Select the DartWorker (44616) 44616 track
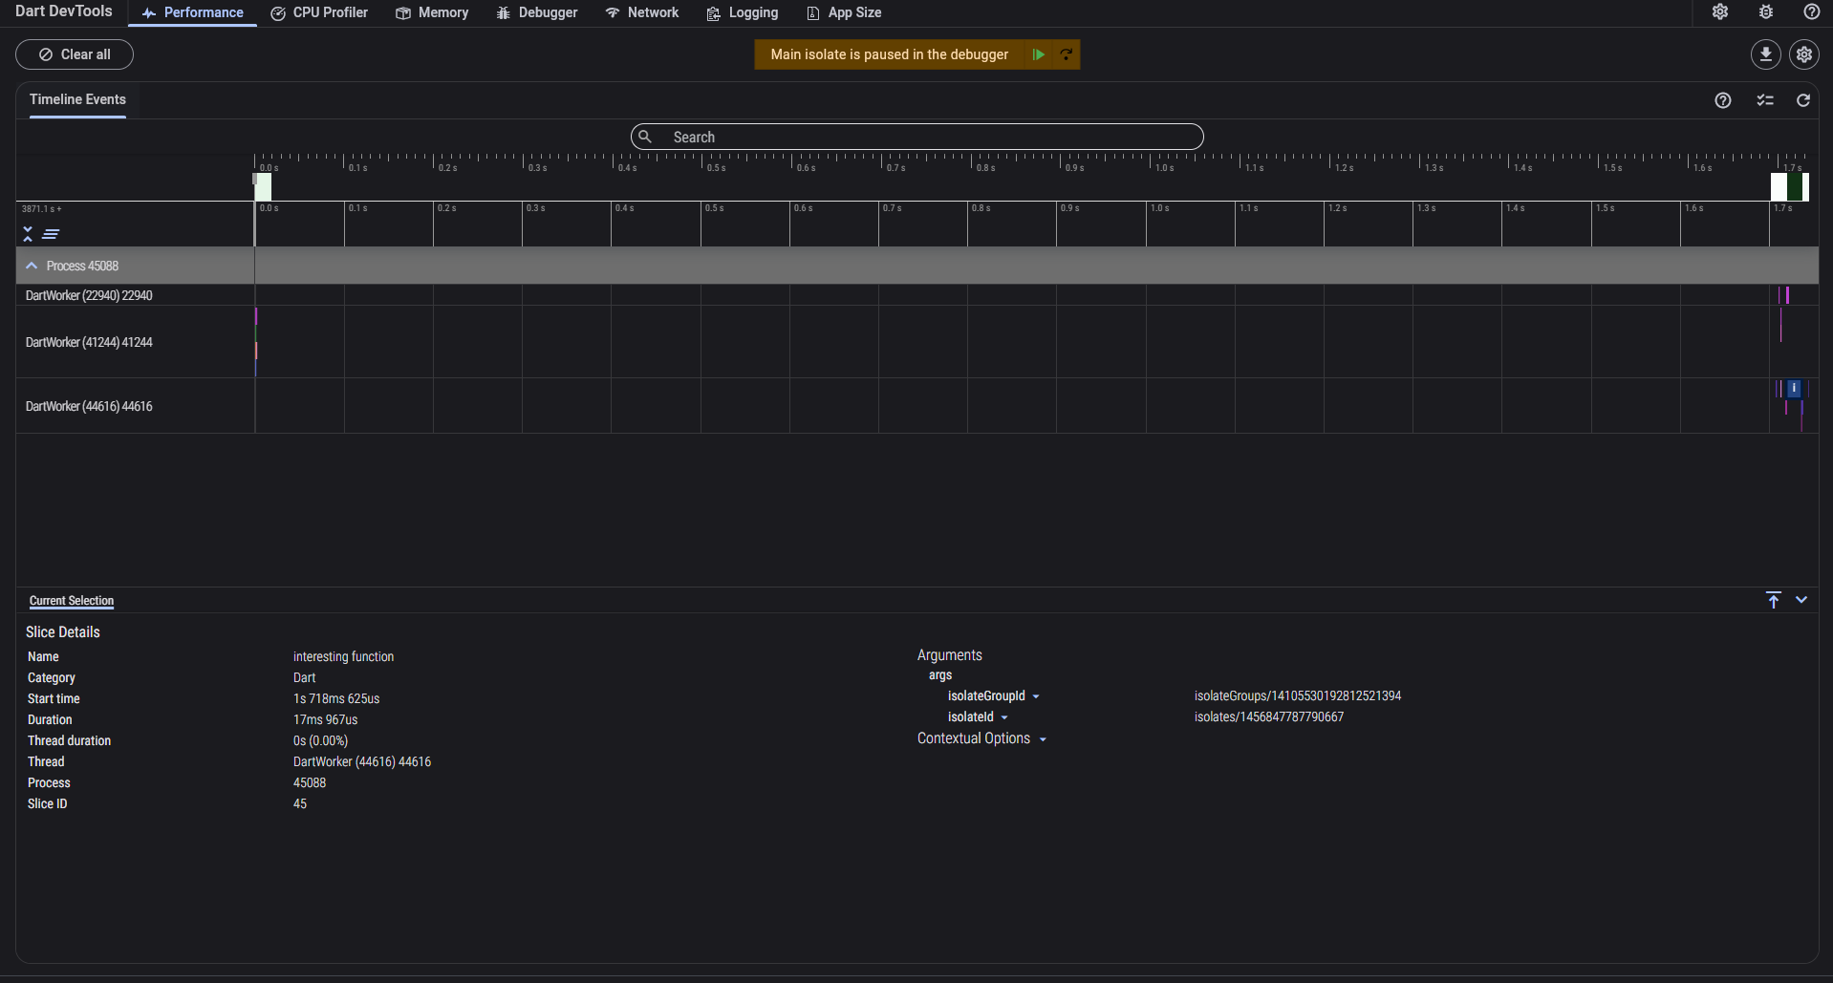The width and height of the screenshot is (1833, 983). tap(89, 406)
